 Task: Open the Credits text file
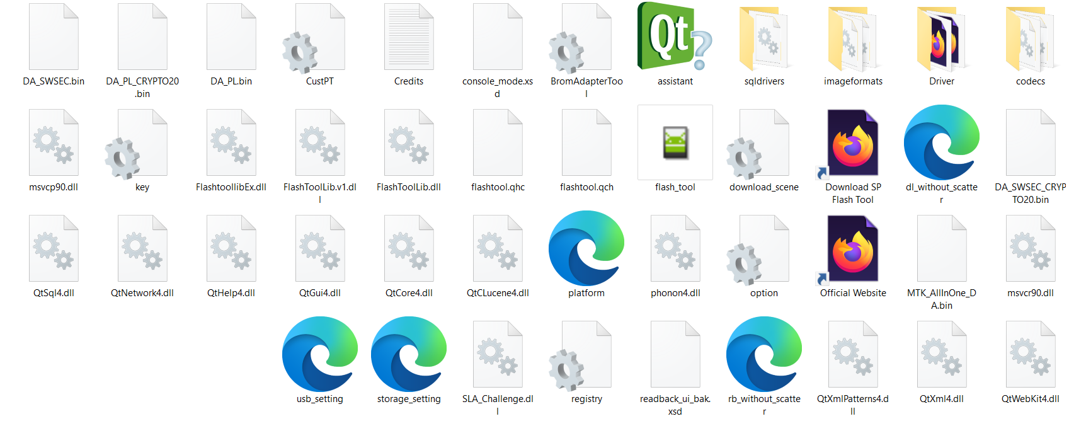pos(409,37)
